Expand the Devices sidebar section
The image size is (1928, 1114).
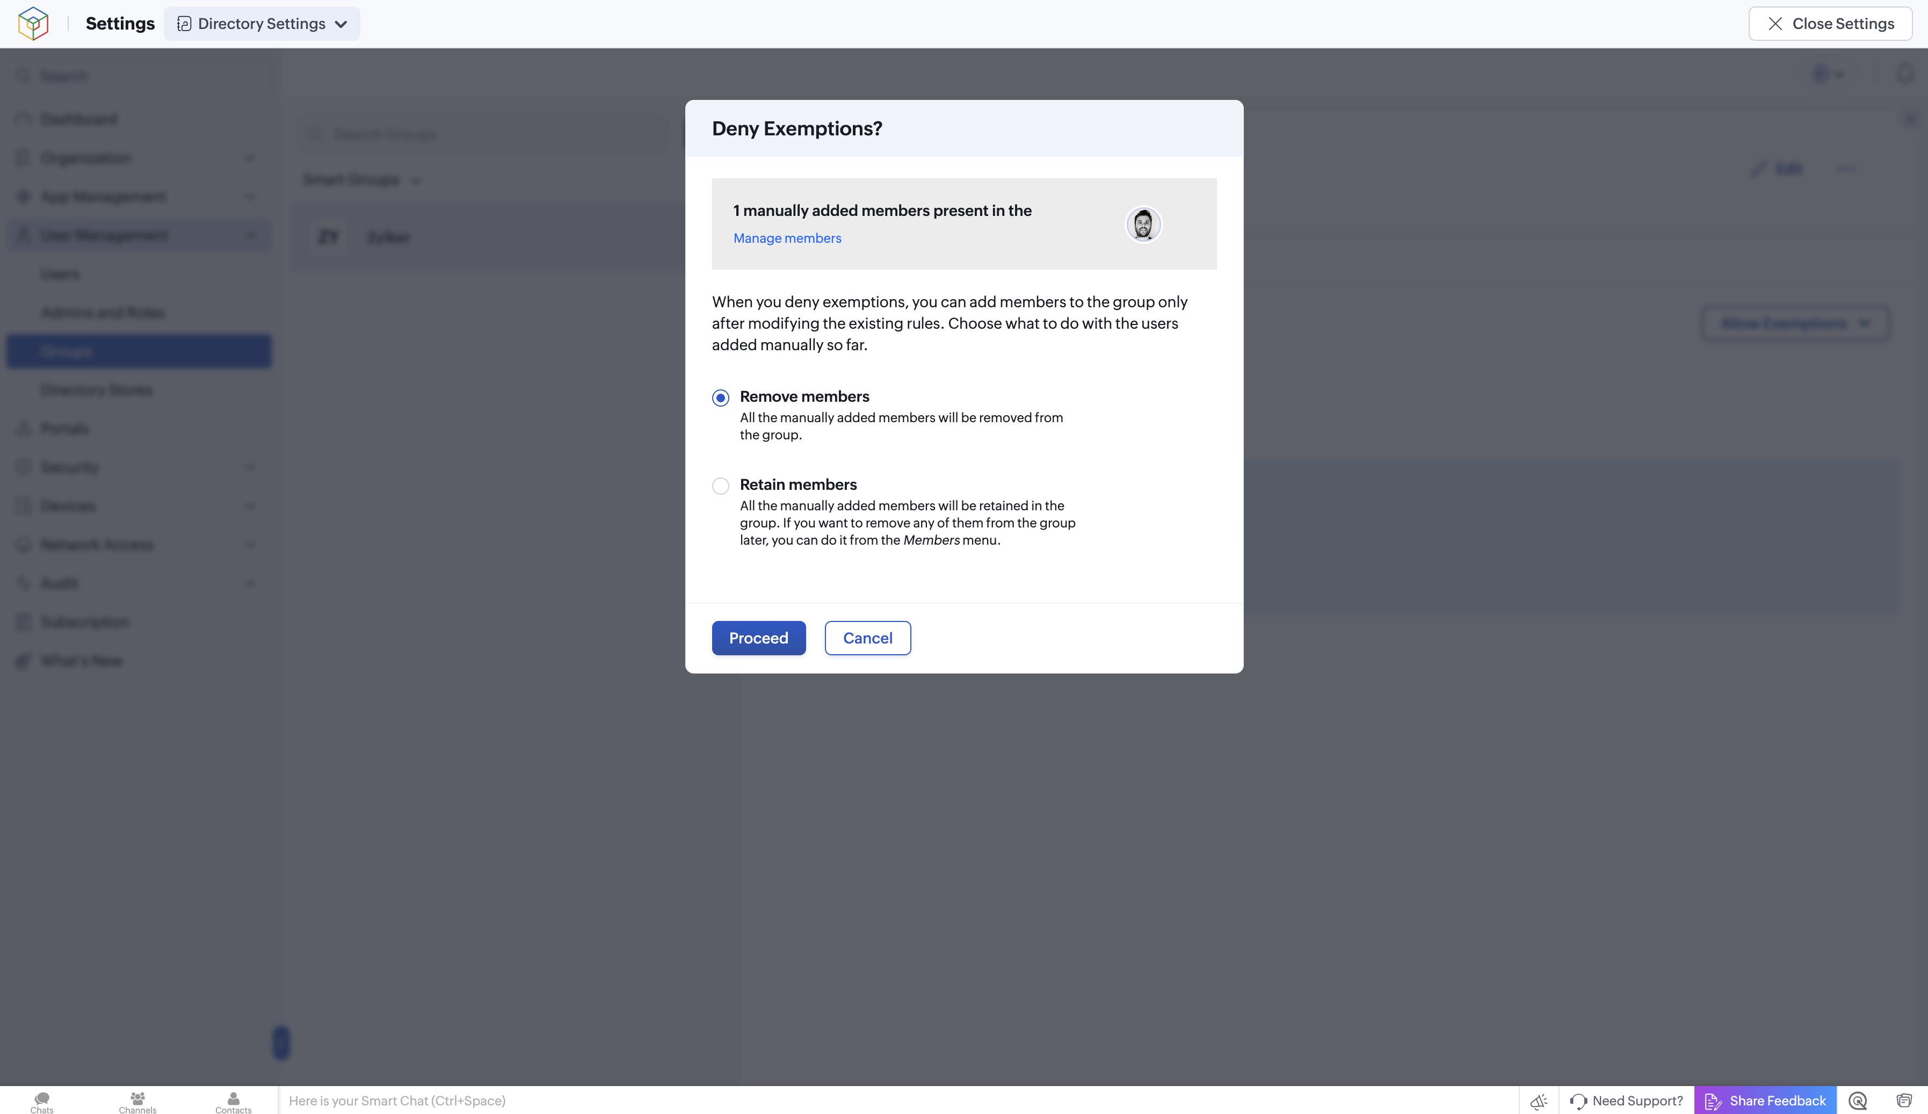pyautogui.click(x=139, y=506)
